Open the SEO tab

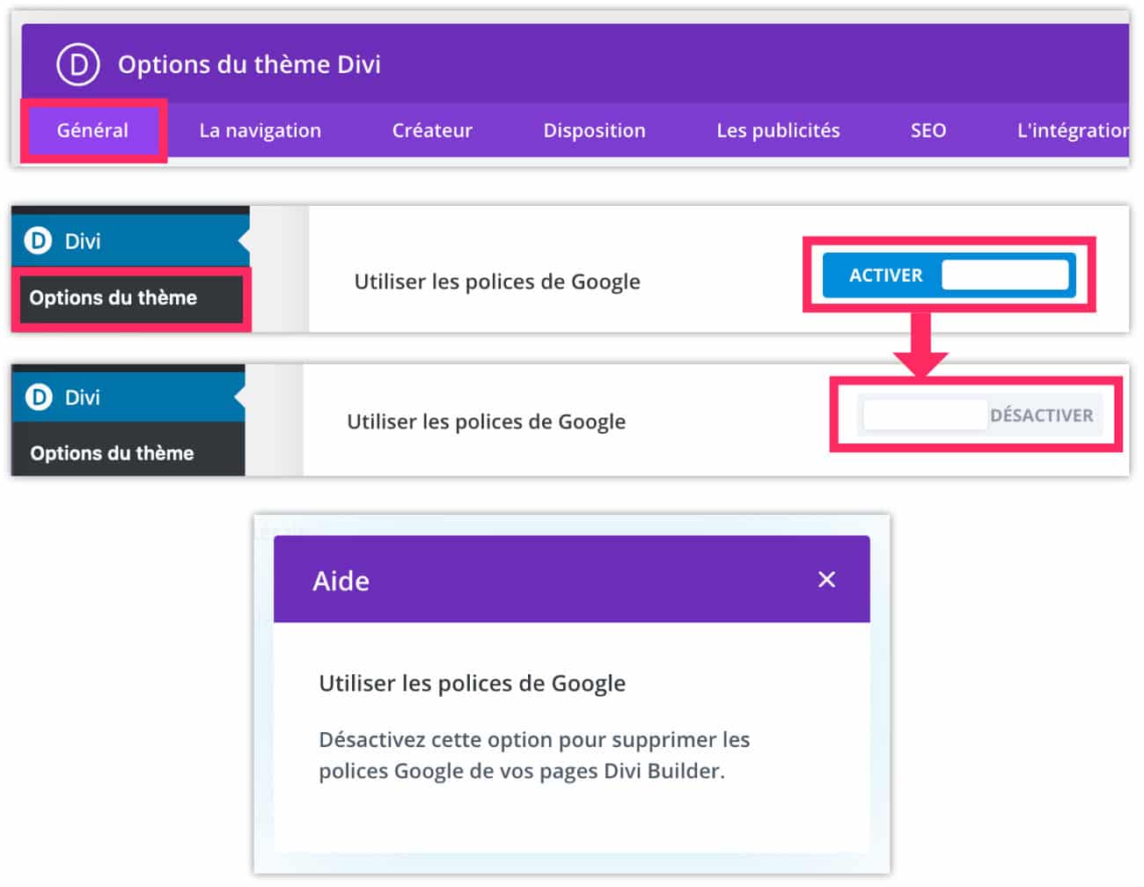[x=928, y=130]
